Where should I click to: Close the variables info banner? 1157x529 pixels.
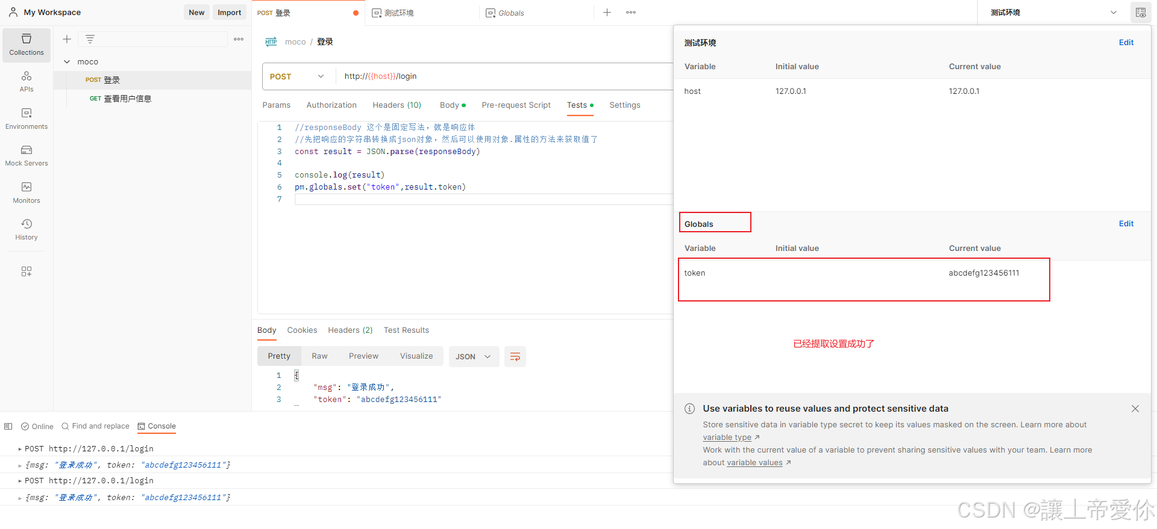click(1135, 409)
